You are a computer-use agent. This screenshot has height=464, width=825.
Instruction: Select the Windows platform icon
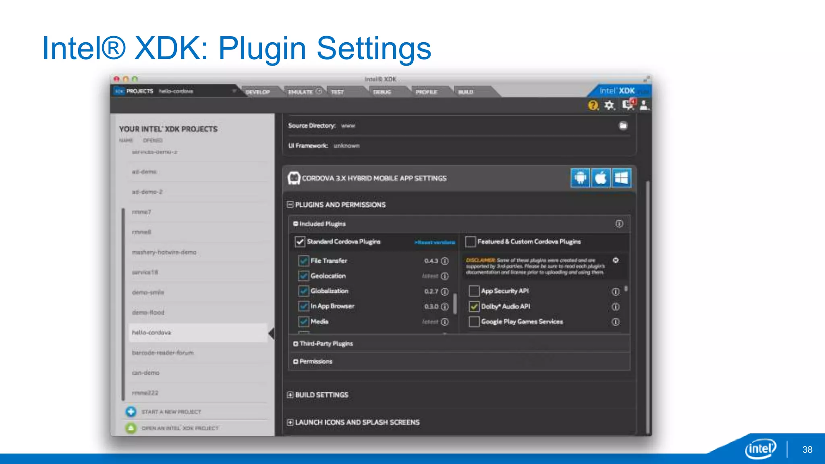621,178
